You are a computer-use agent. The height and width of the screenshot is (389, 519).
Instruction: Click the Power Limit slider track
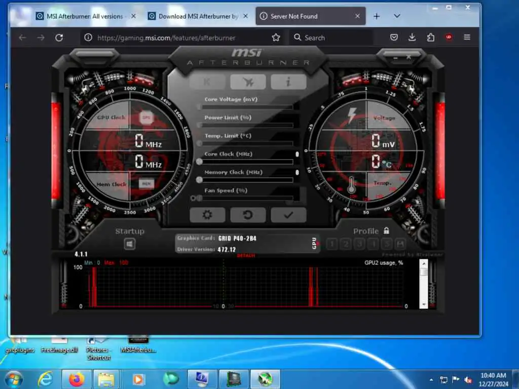pos(247,125)
